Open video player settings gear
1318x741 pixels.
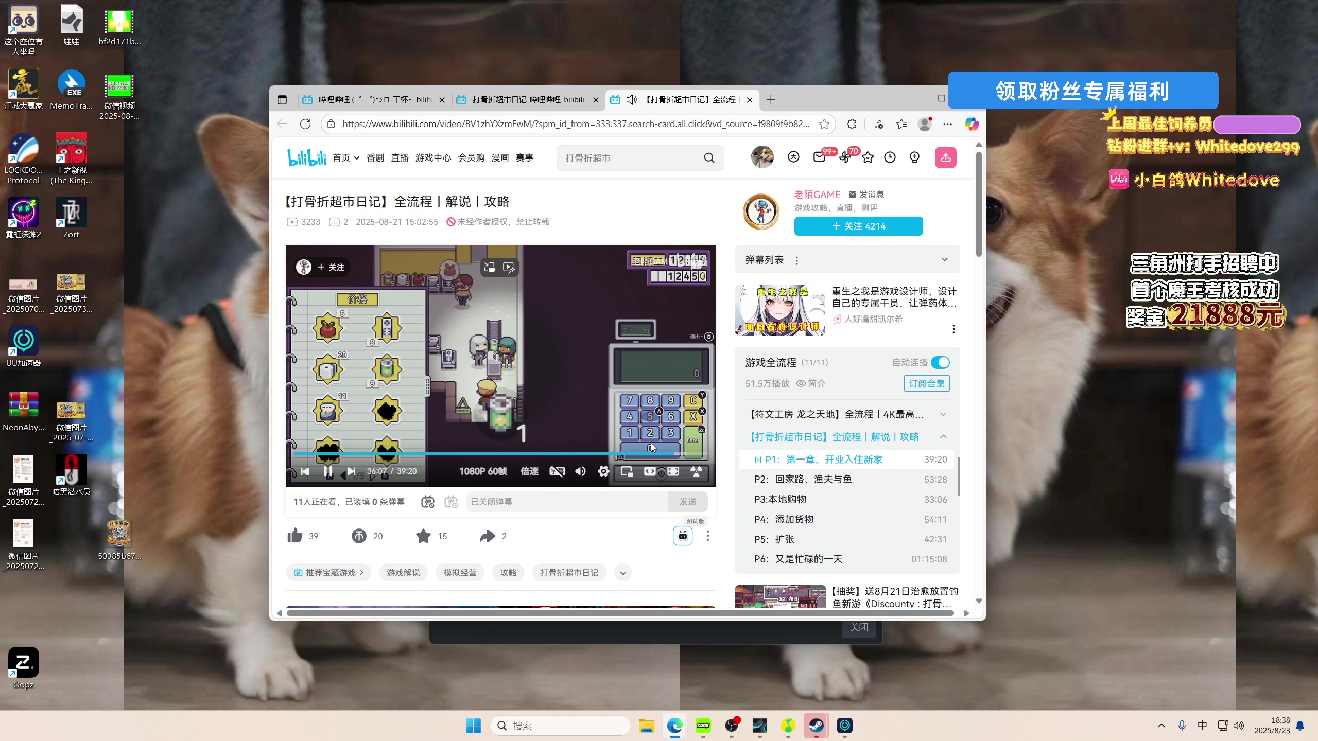click(x=603, y=471)
